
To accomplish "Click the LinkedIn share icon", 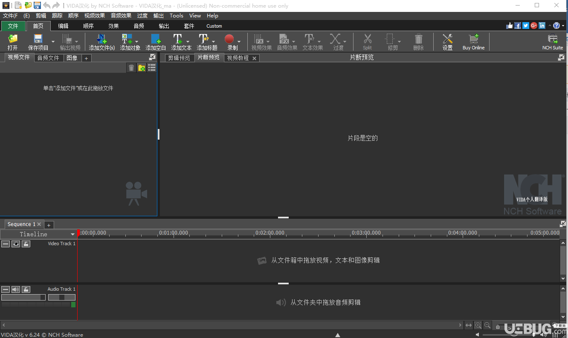I will pos(542,26).
